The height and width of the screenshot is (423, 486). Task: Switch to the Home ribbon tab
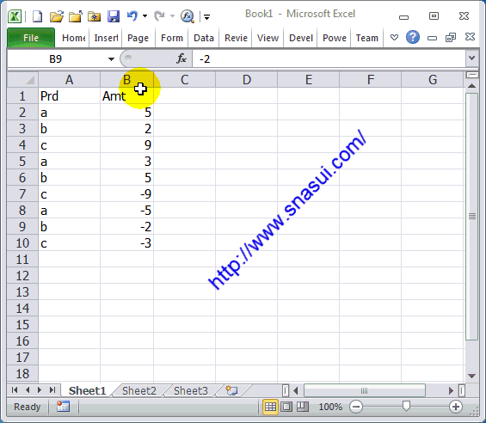[73, 38]
